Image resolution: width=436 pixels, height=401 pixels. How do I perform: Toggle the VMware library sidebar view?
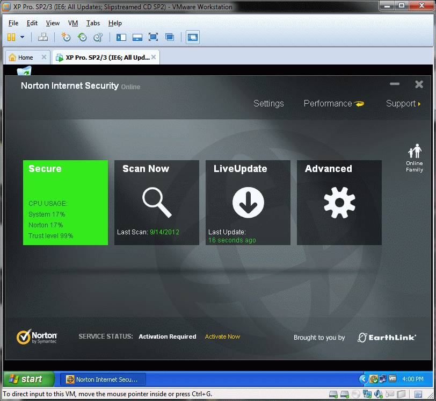tap(121, 37)
